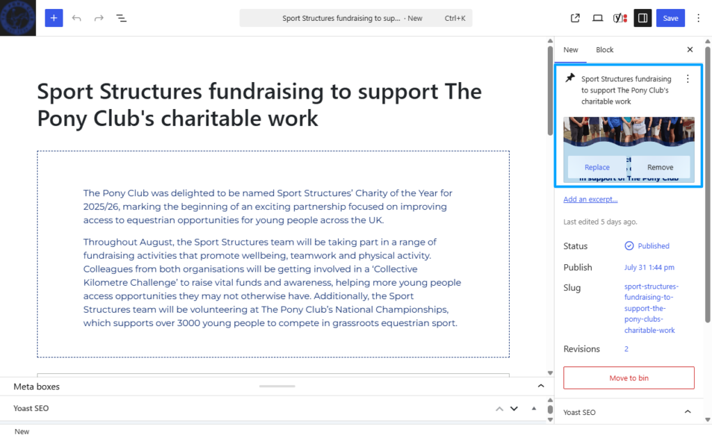Collapse the Meta boxes section
The image size is (712, 438).
(x=541, y=387)
